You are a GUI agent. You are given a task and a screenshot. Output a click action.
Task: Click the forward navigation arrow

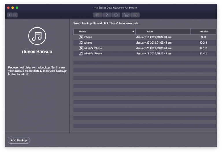pos(15,15)
